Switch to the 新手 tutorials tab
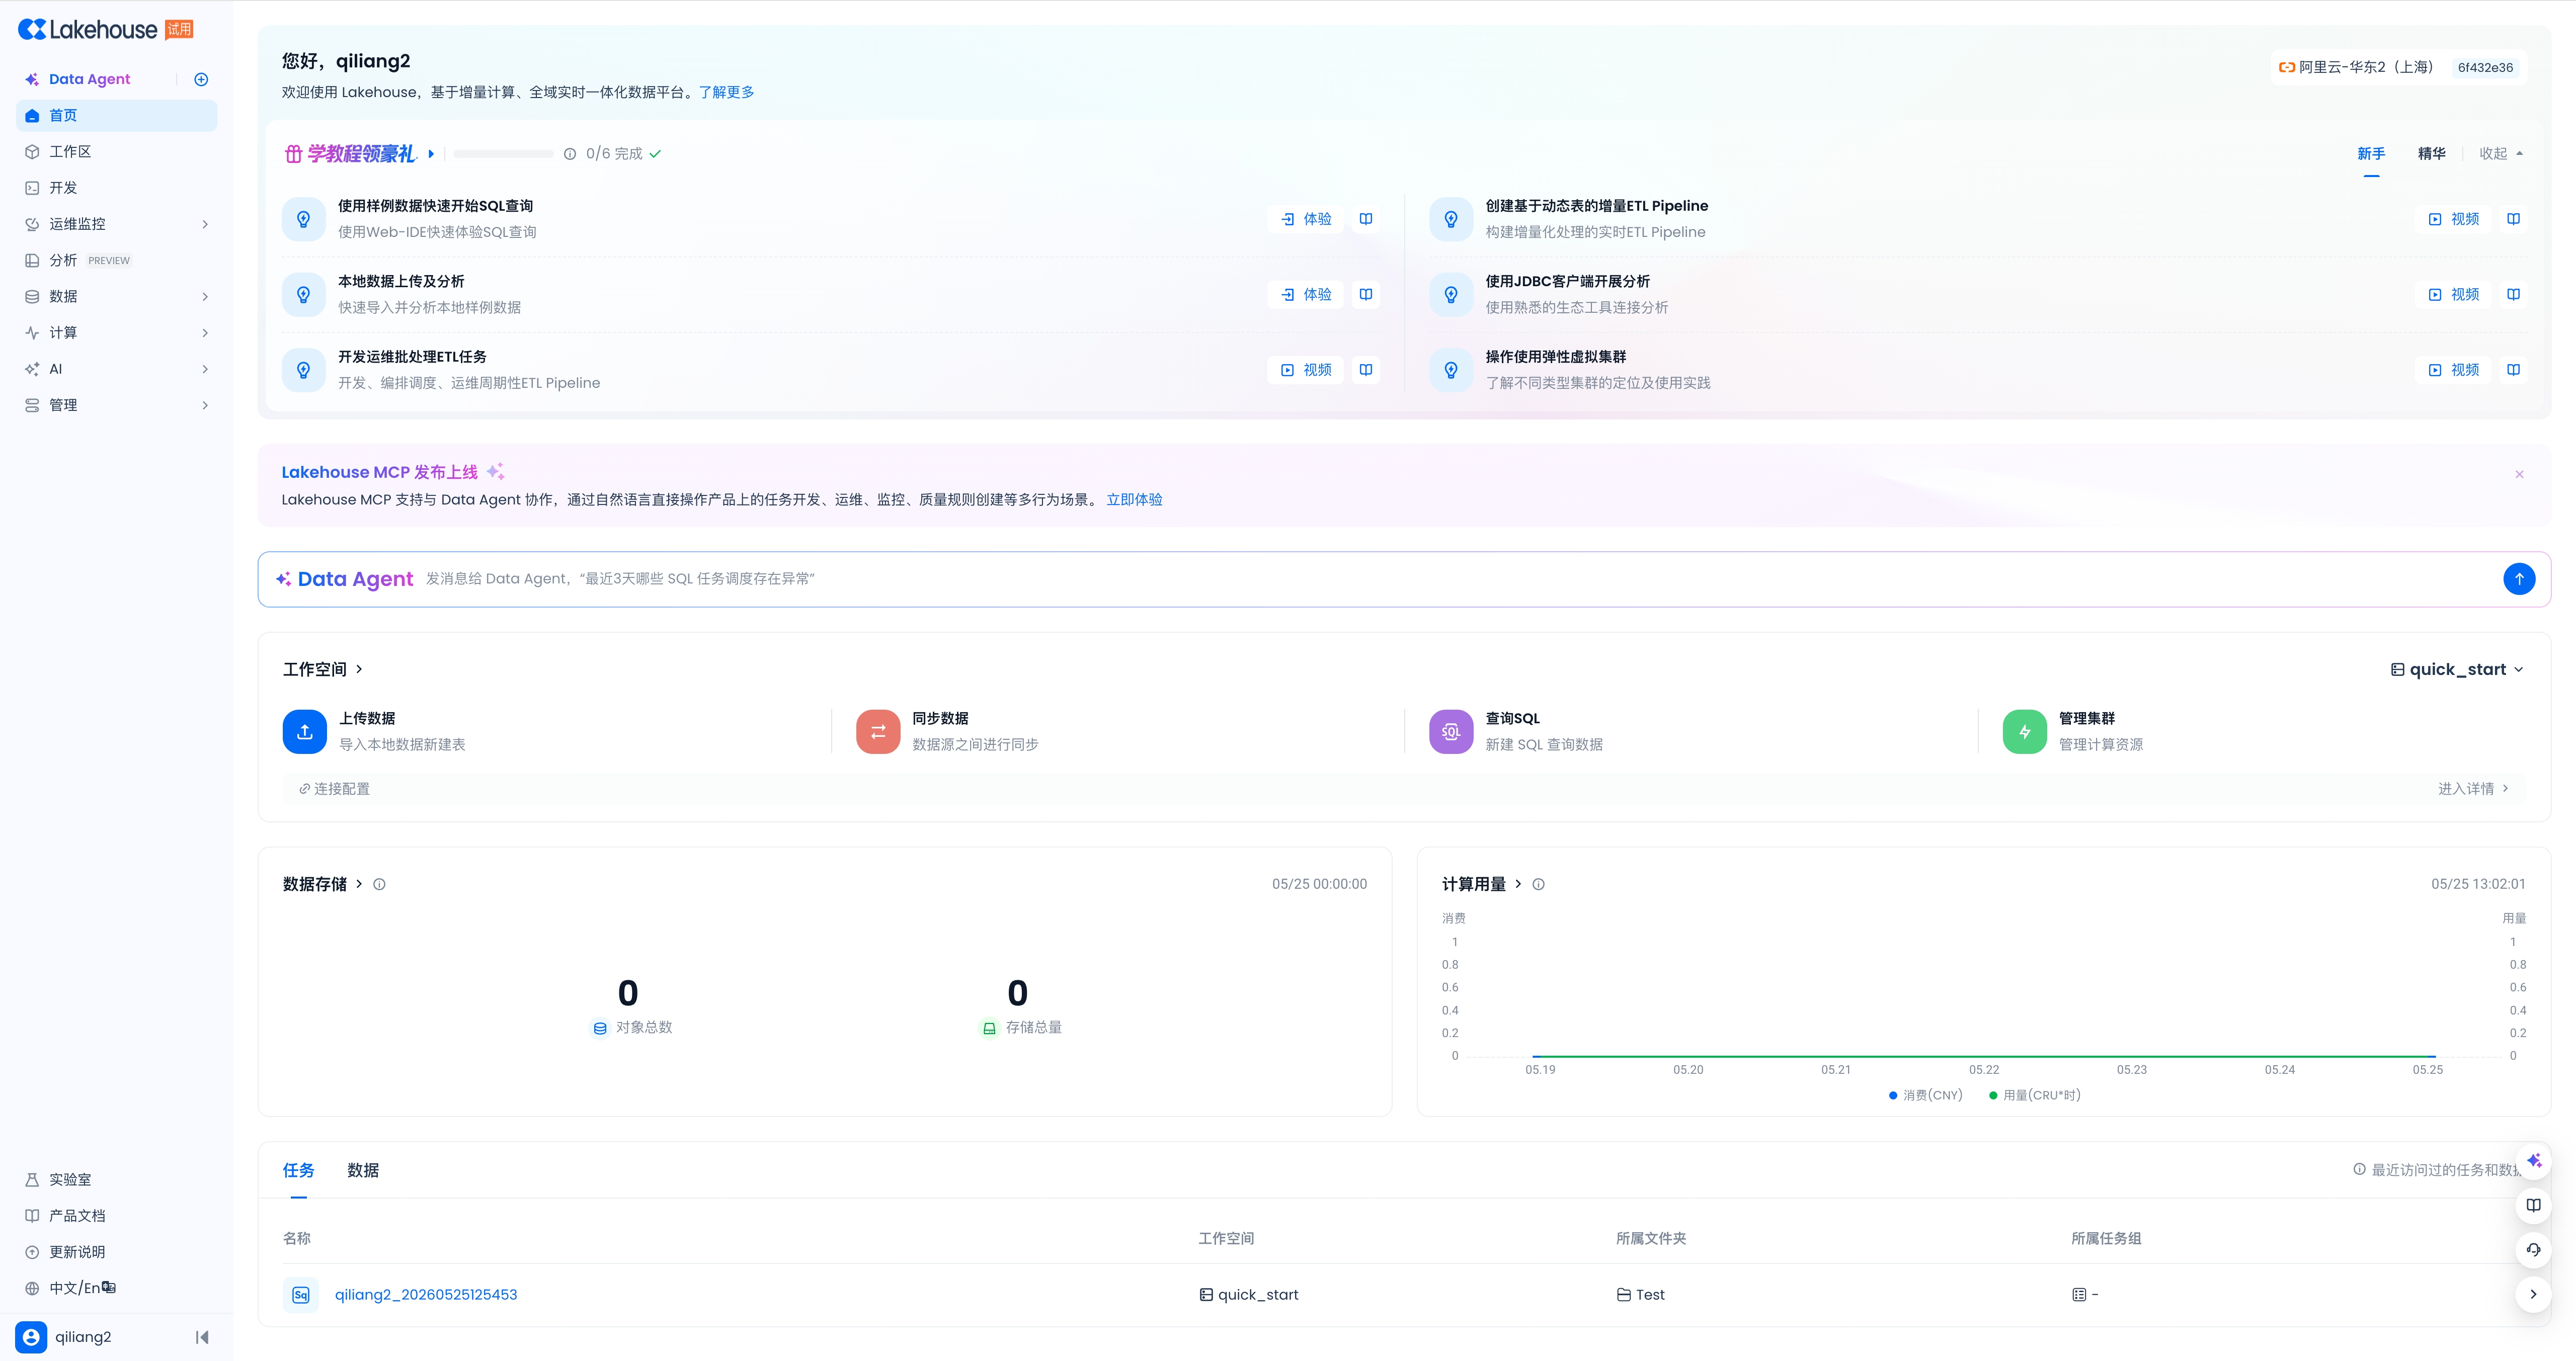 pyautogui.click(x=2371, y=154)
